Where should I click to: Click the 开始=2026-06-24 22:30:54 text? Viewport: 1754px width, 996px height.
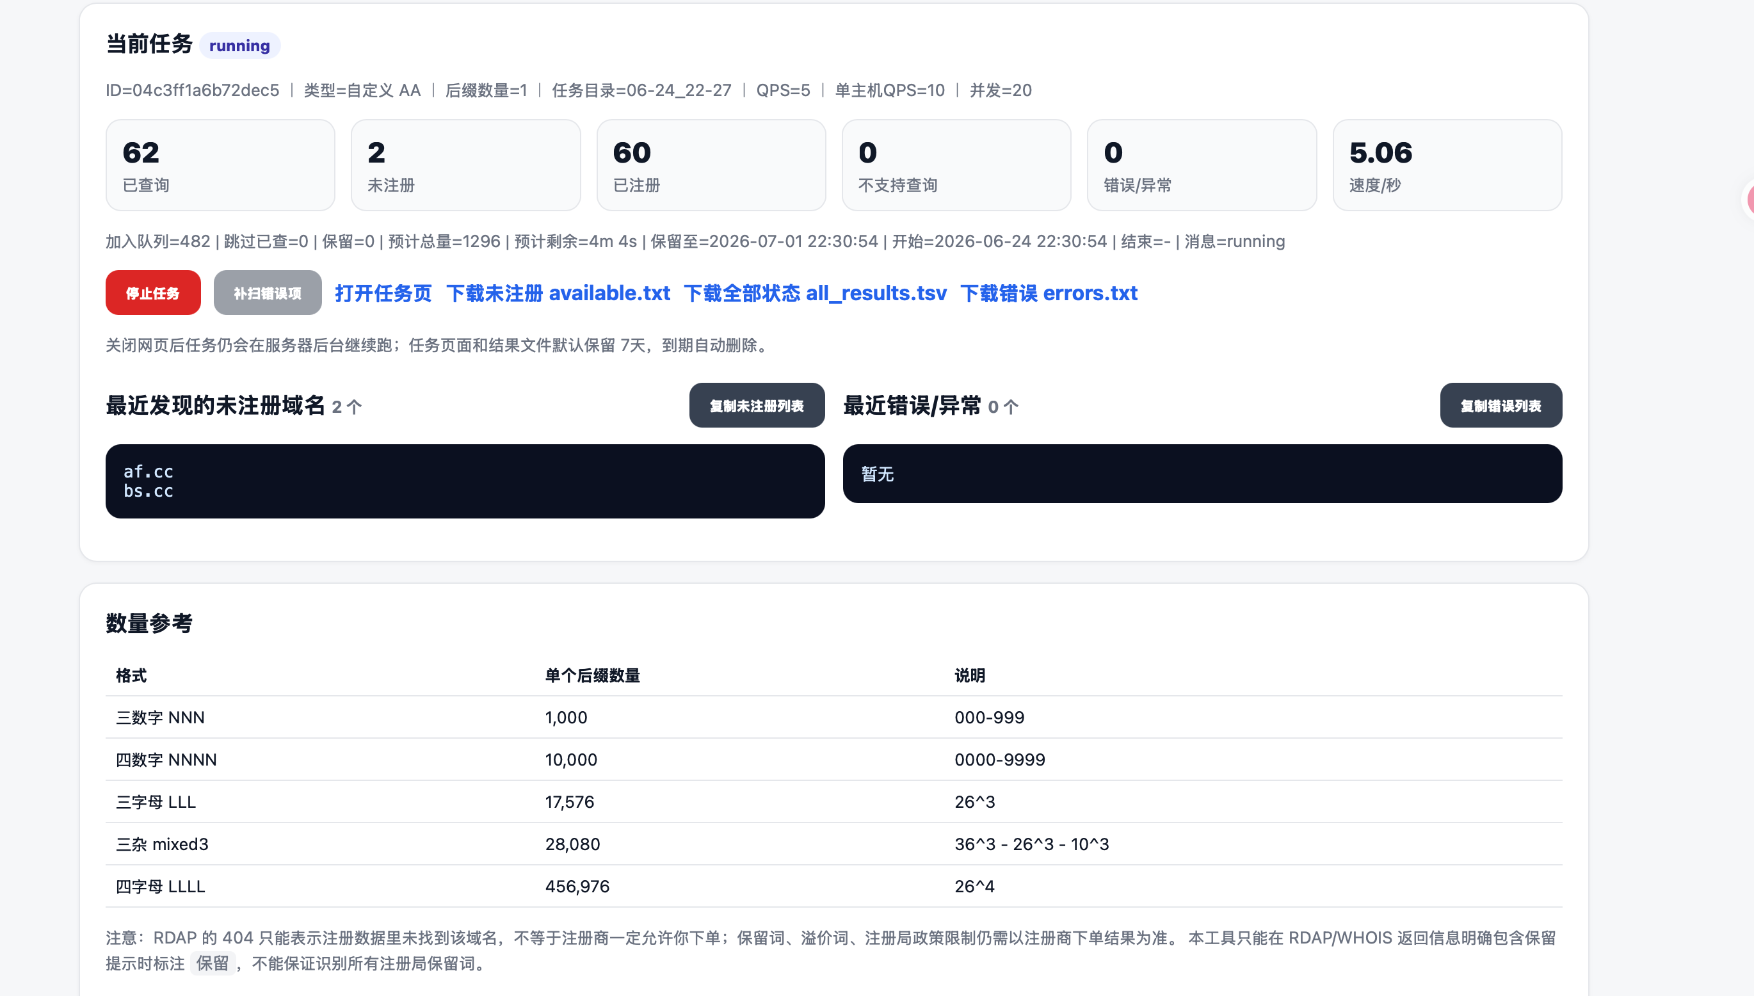[999, 241]
